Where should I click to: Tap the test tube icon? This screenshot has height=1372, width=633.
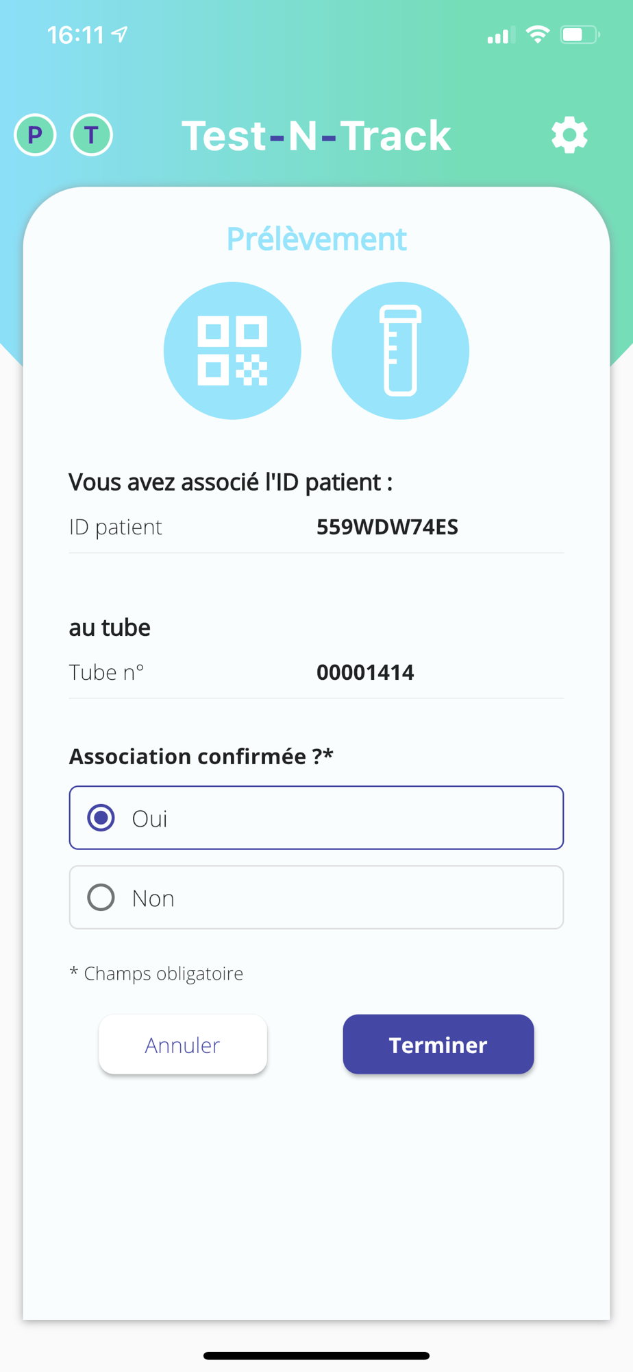pyautogui.click(x=400, y=351)
